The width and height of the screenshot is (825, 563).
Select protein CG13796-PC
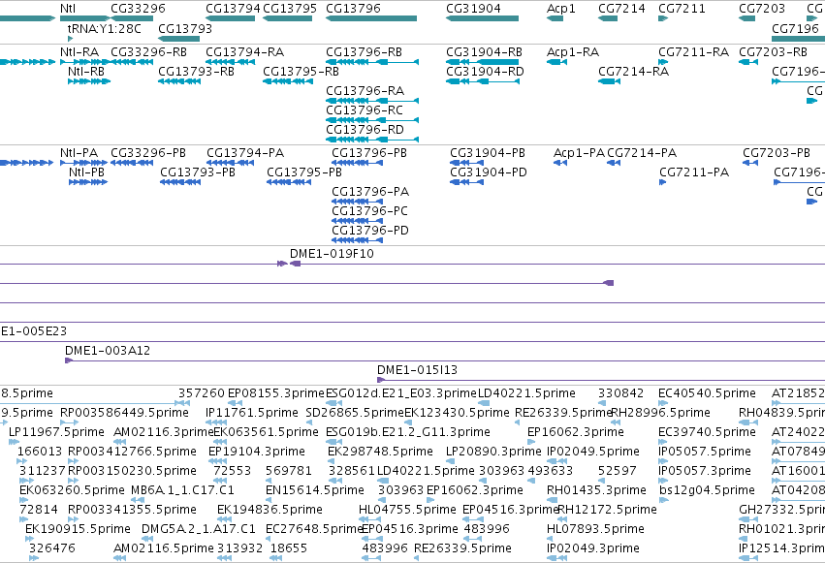[x=357, y=221]
